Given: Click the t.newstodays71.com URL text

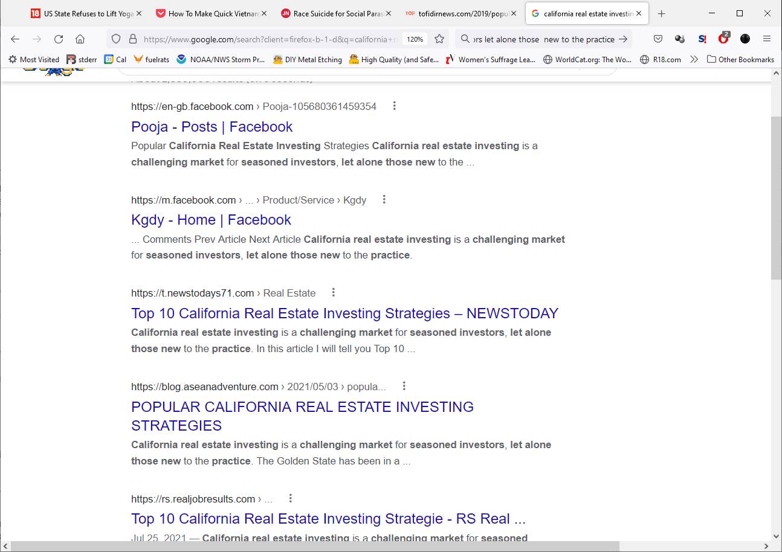Looking at the screenshot, I should coord(193,293).
